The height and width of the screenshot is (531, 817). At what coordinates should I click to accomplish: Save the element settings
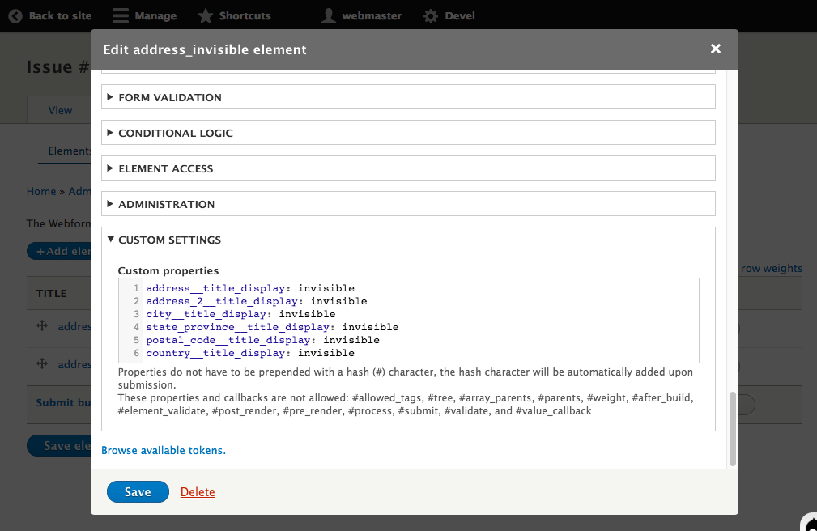(138, 492)
